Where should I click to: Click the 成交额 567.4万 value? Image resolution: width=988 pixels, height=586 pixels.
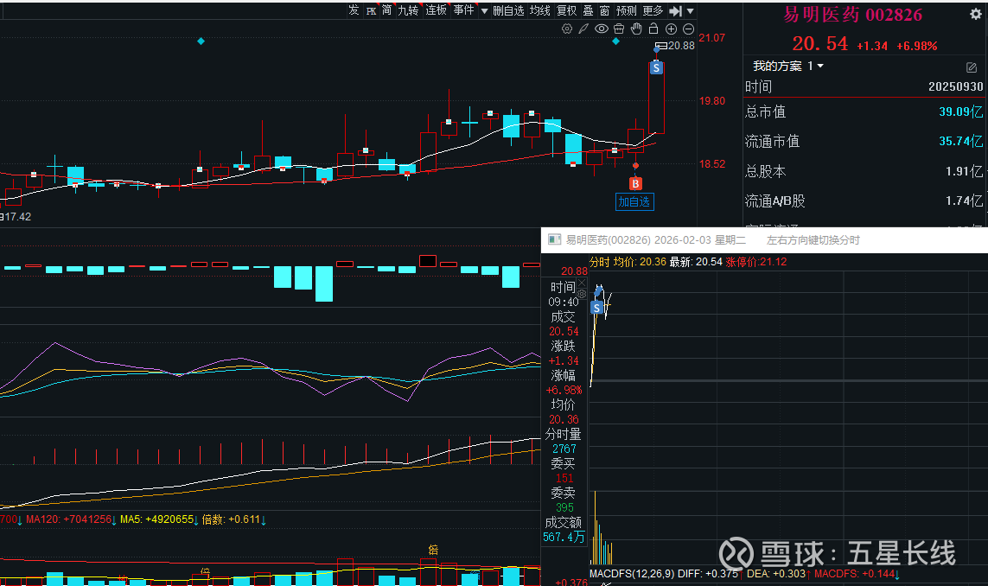tap(564, 538)
